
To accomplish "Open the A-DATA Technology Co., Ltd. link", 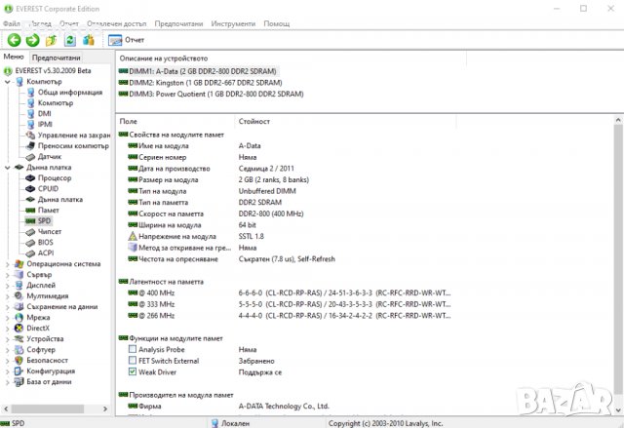I will pyautogui.click(x=284, y=407).
